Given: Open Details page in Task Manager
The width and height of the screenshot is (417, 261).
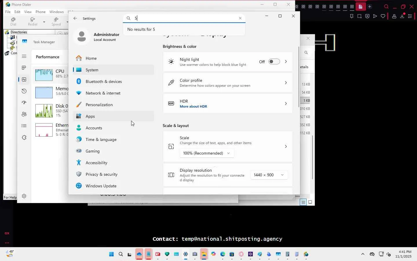Looking at the screenshot, I should coord(24,126).
